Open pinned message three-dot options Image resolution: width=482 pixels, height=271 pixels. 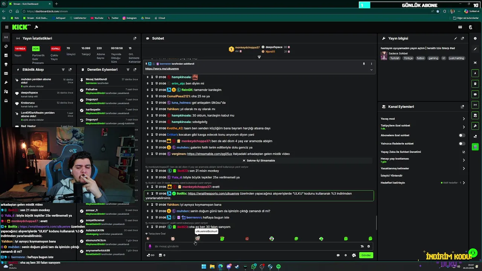[x=371, y=64]
